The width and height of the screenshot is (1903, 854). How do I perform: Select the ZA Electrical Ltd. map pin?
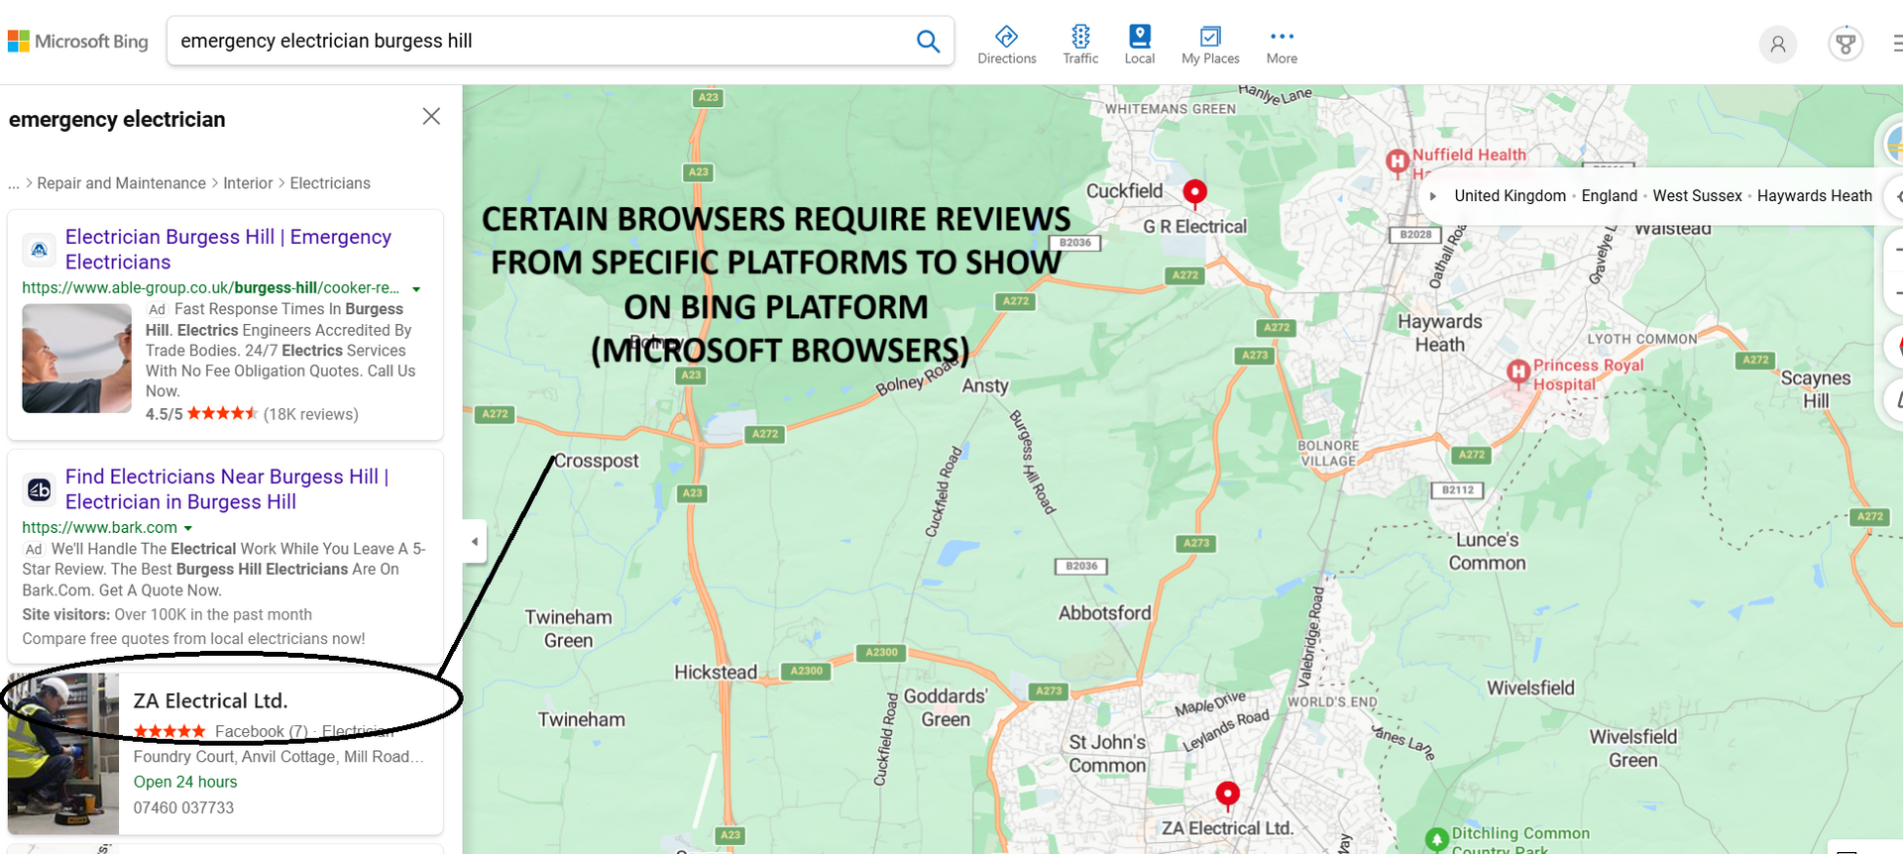coord(1228,796)
